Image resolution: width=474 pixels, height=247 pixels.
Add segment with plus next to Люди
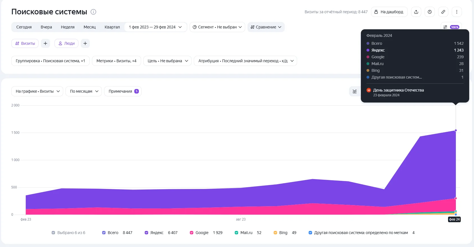coord(85,43)
